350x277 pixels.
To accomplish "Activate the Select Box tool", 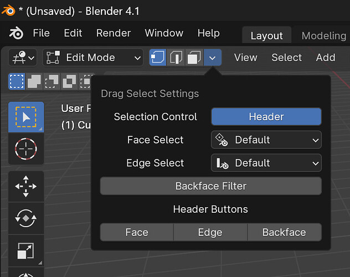I will coord(26,117).
